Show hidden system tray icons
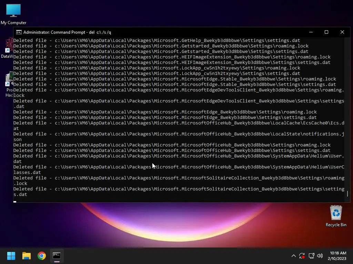 pos(294,256)
